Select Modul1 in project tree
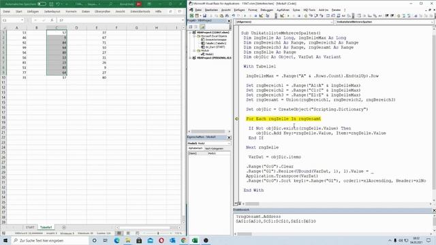436x245 pixels. coord(209,54)
